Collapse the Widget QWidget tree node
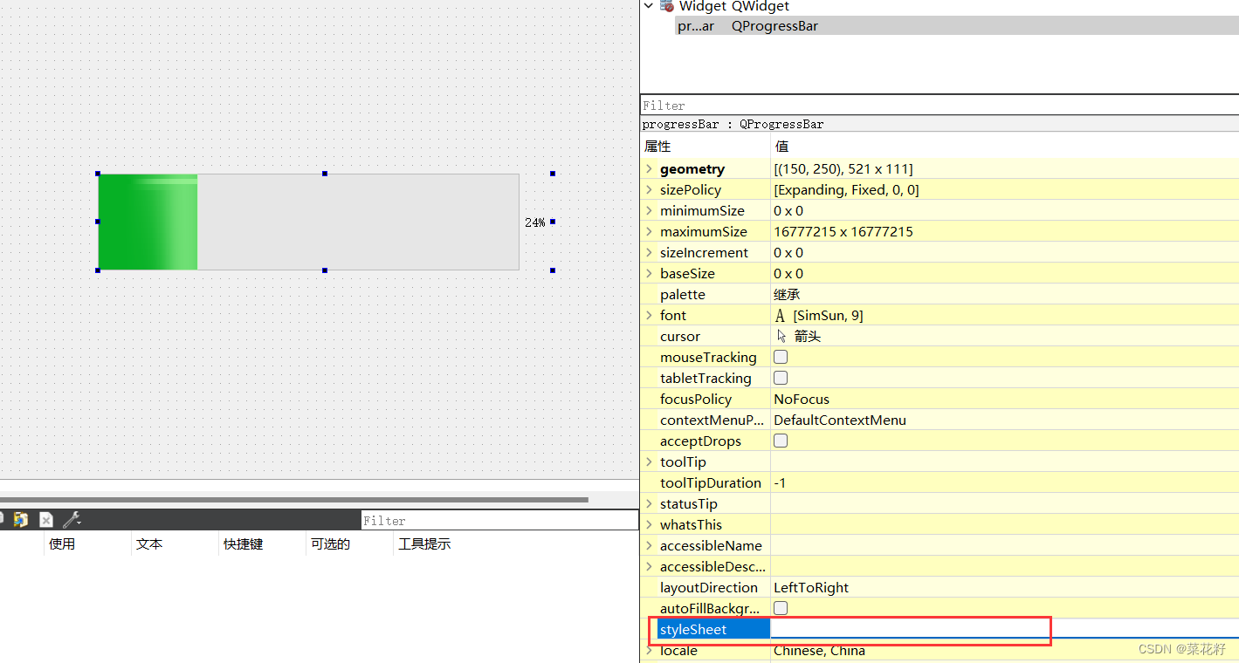This screenshot has width=1239, height=663. point(648,5)
